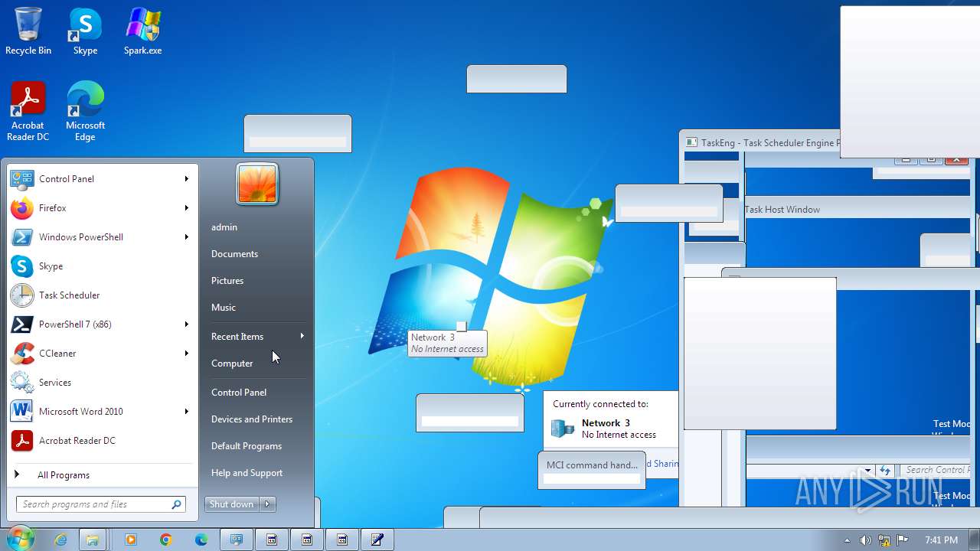Click the taskbar clock showing 7:41 PM
Screen dimensions: 980x551
coord(941,540)
